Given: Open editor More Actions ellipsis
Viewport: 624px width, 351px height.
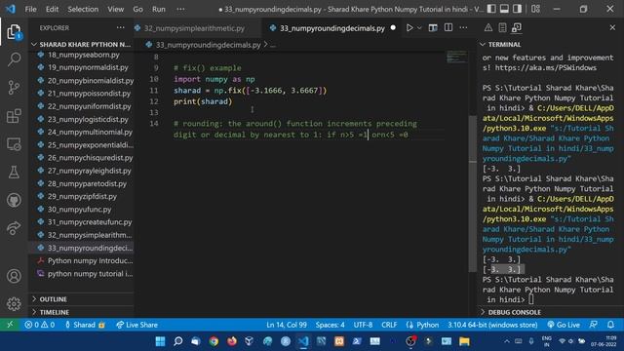Looking at the screenshot, I should (464, 28).
